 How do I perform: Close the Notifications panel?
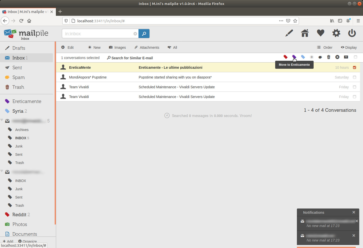(354, 212)
